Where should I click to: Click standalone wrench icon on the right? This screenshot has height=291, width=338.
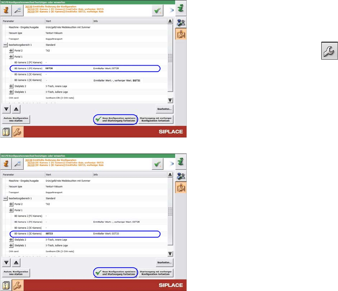(329, 51)
